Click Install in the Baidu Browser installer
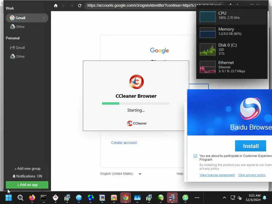 [x=250, y=146]
